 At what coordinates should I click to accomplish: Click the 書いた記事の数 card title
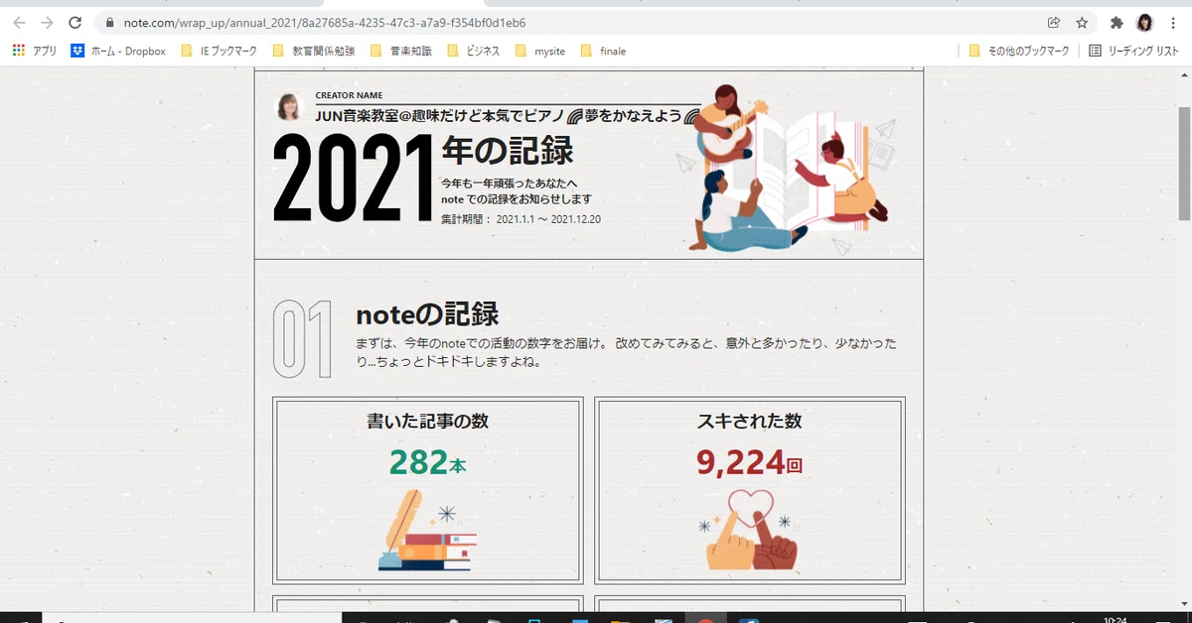click(427, 421)
